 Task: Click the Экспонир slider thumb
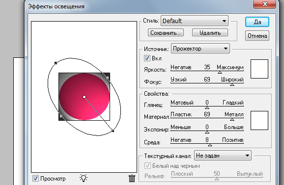pyautogui.click(x=207, y=132)
